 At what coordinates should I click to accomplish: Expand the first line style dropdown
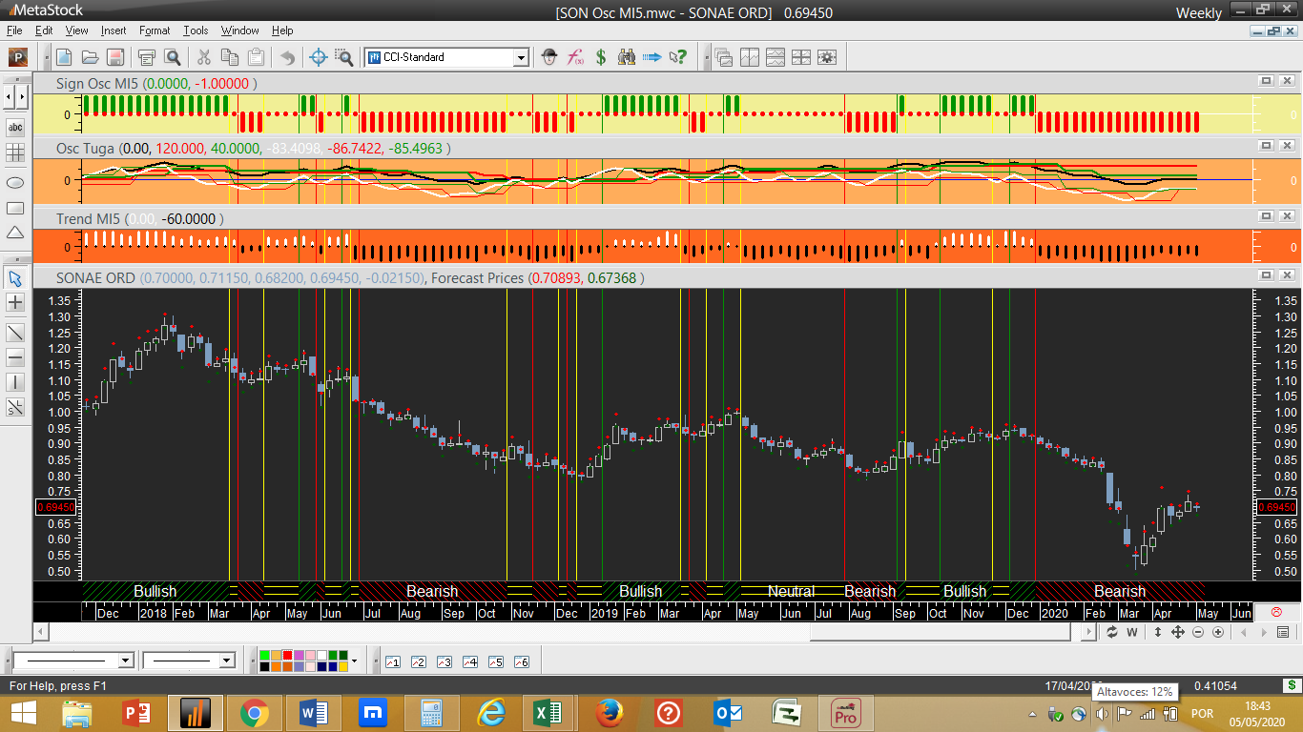click(125, 661)
